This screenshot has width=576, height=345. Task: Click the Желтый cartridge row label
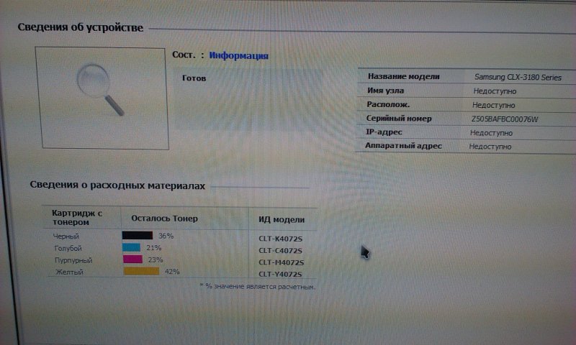click(69, 272)
